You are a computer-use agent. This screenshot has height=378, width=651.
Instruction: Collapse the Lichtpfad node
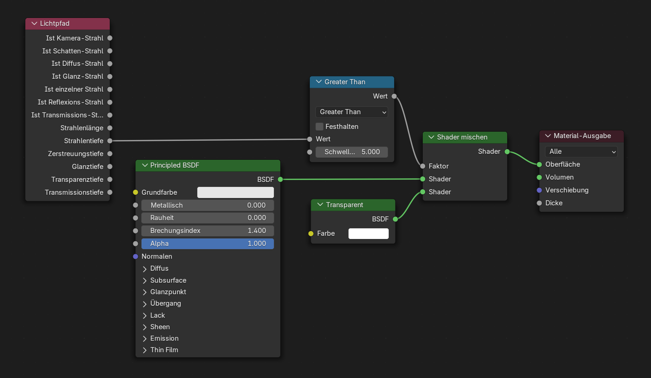point(34,23)
